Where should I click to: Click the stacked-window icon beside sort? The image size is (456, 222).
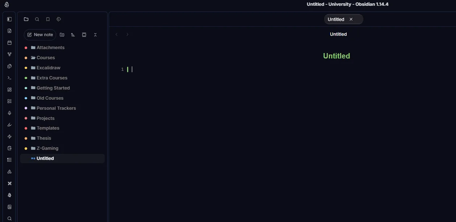84,35
